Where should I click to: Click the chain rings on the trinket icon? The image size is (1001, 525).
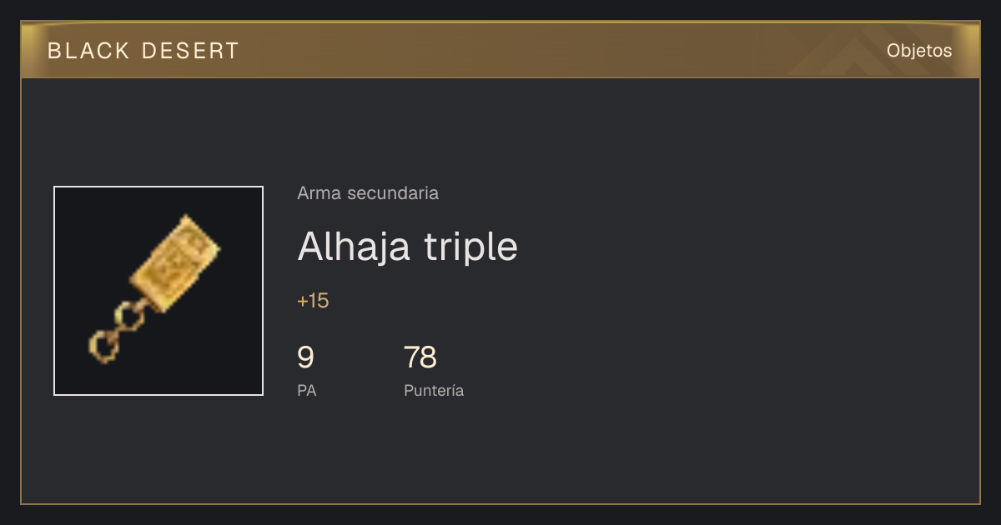(x=118, y=333)
